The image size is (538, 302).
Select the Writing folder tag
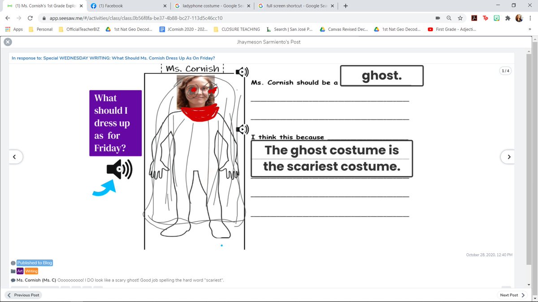click(x=31, y=271)
